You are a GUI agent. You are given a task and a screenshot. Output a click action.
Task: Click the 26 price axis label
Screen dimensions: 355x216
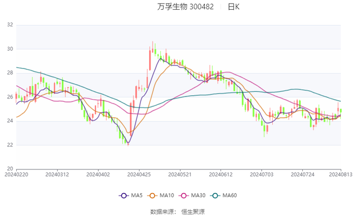click(x=9, y=97)
